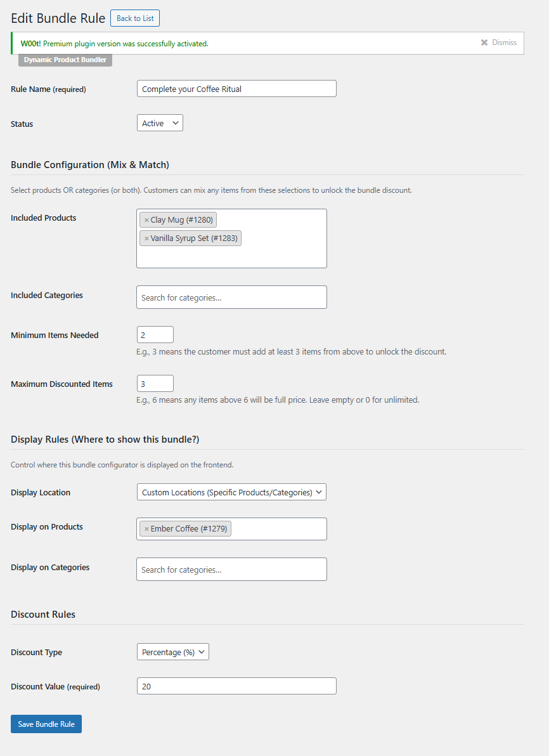Dismiss the activation notice X icon
Image resolution: width=549 pixels, height=756 pixels.
tap(484, 42)
